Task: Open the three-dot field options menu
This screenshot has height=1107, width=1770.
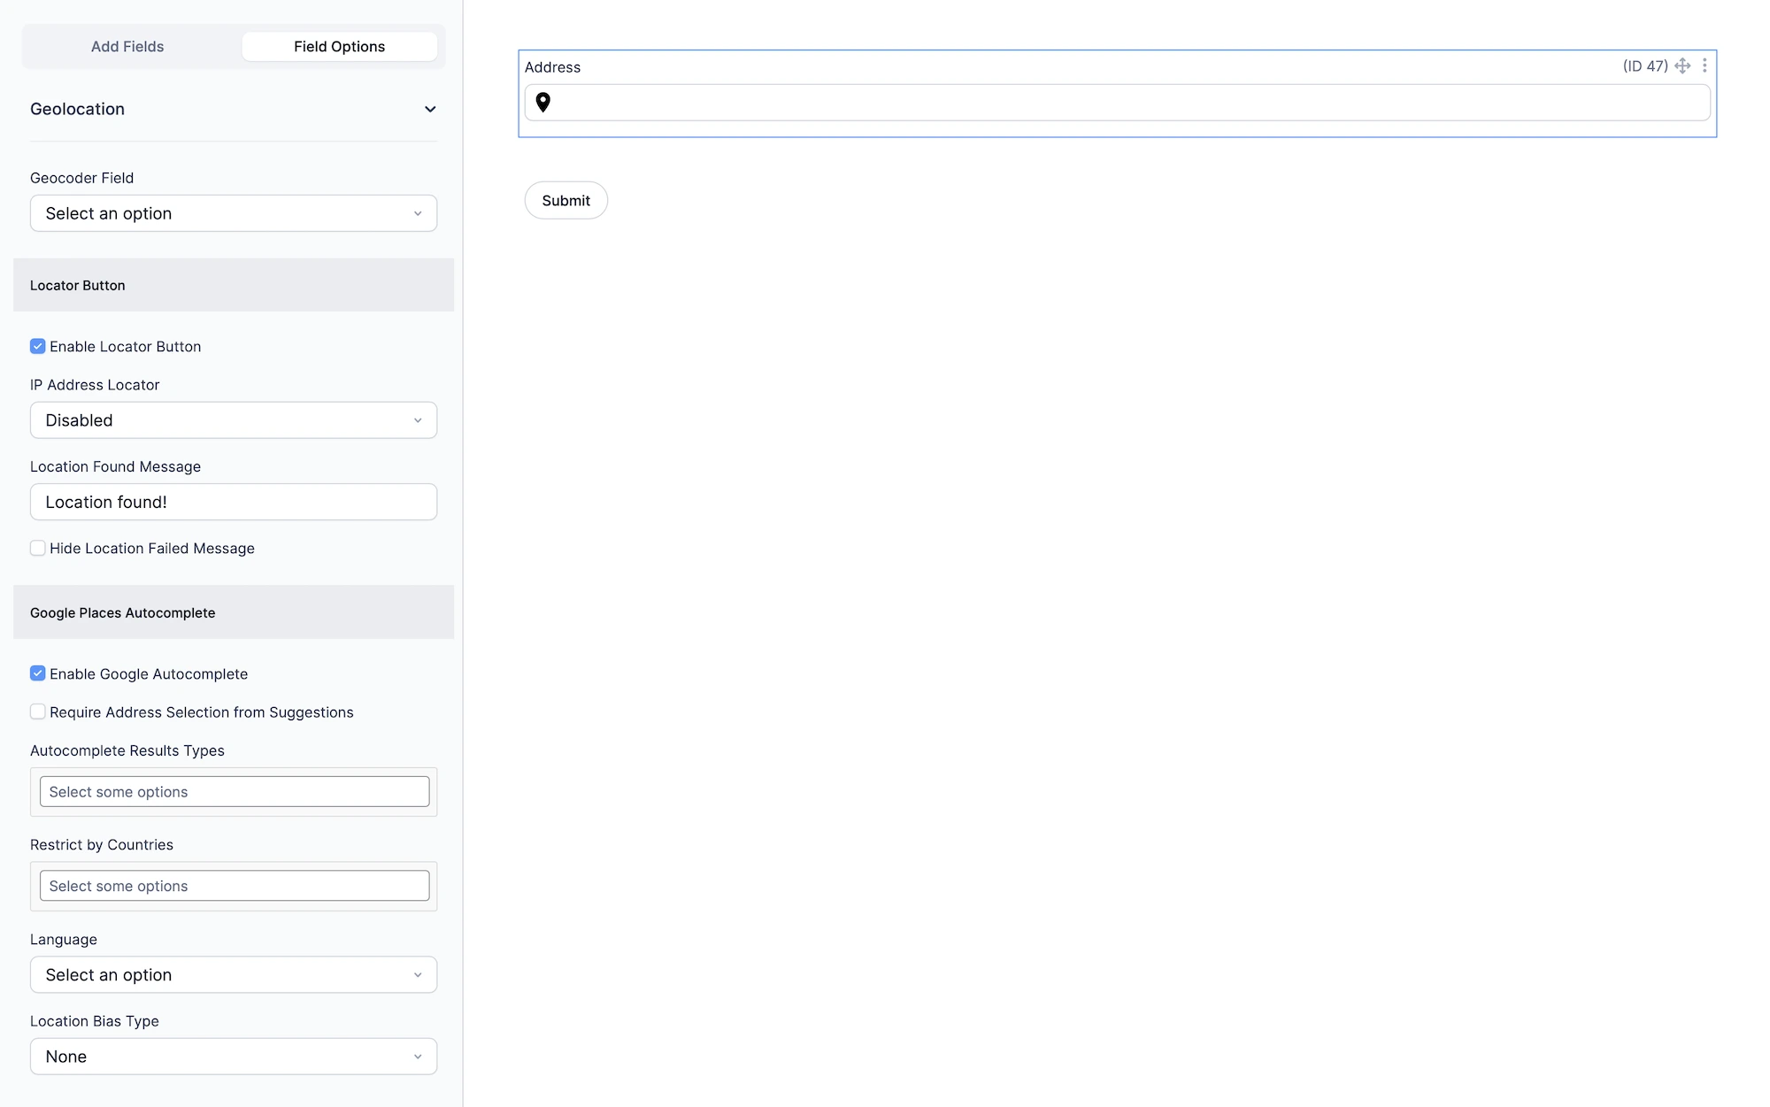Action: pyautogui.click(x=1705, y=66)
